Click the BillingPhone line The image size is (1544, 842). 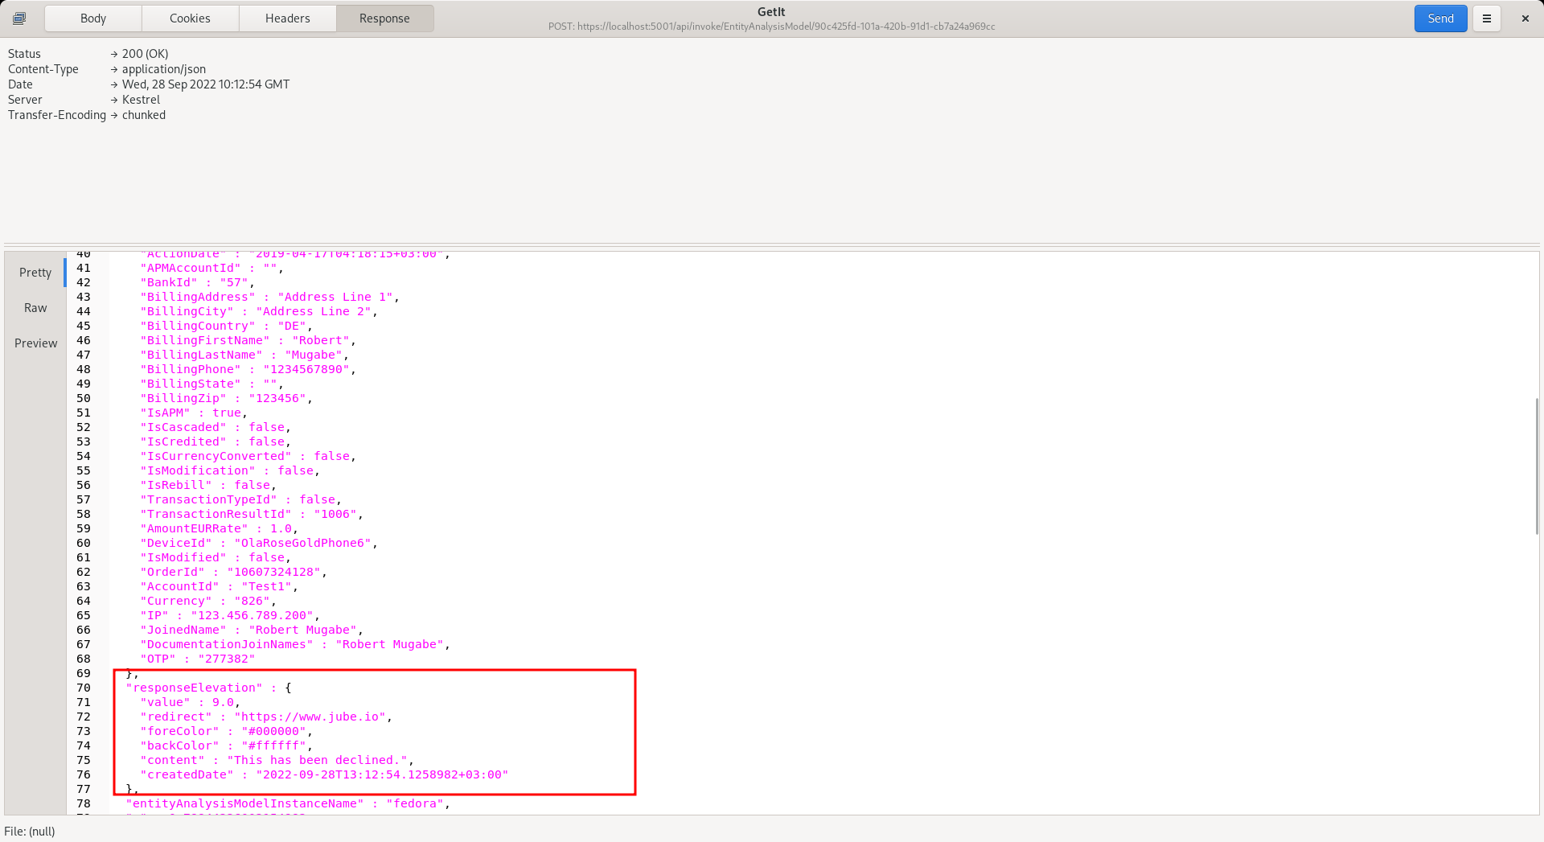point(248,369)
